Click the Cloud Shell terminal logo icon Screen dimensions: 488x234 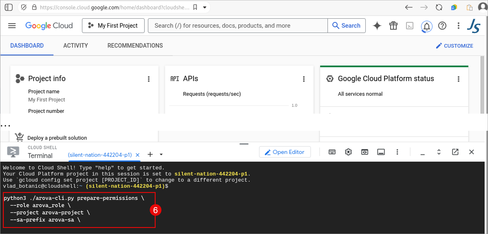[13, 152]
